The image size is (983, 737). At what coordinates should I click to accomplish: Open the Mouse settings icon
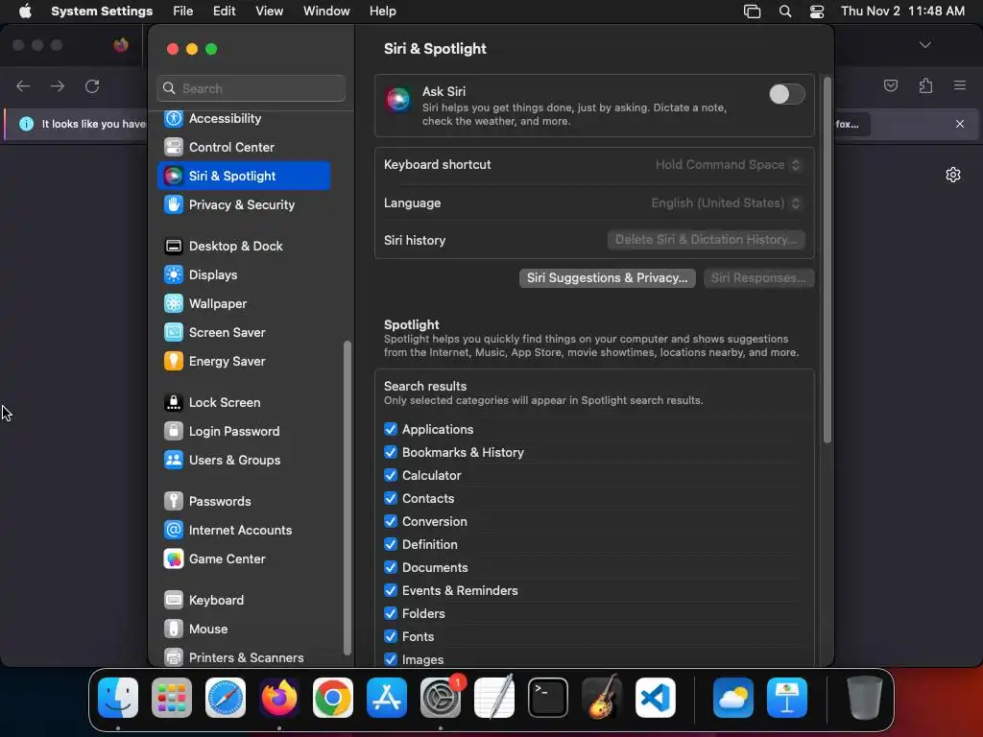click(x=174, y=630)
